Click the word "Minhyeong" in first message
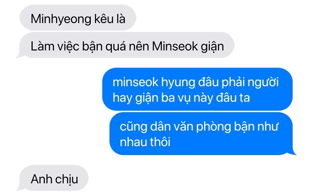Screen dimensions: 312x194 (61, 19)
